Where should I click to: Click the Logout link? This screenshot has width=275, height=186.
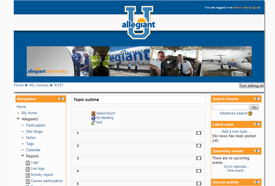click(254, 8)
